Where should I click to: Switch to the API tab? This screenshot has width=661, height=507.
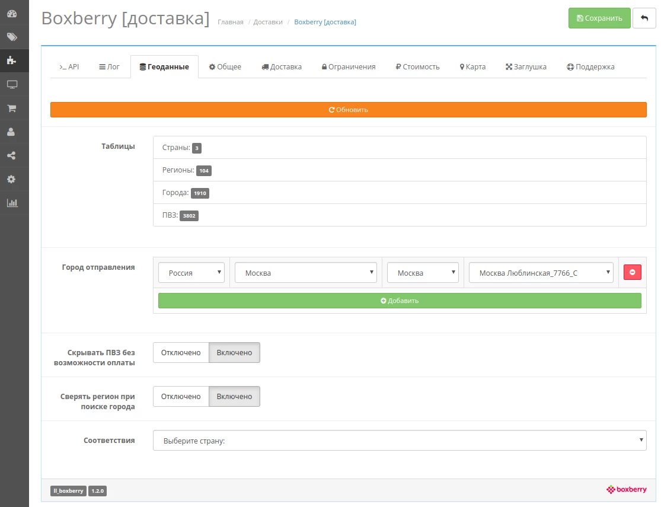click(x=69, y=66)
